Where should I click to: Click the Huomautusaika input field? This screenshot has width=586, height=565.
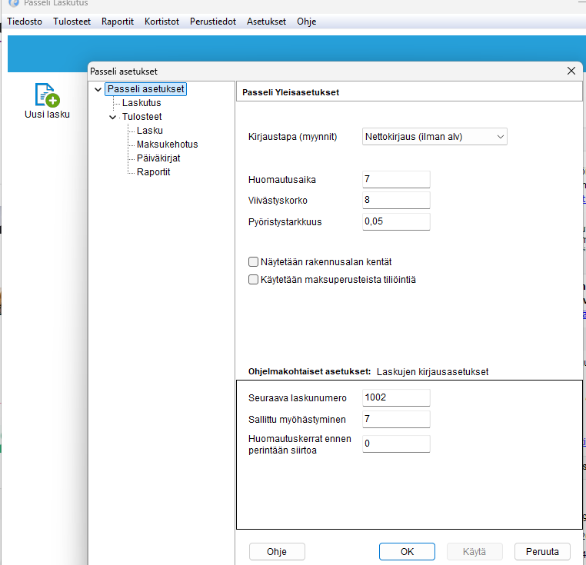[x=396, y=179]
